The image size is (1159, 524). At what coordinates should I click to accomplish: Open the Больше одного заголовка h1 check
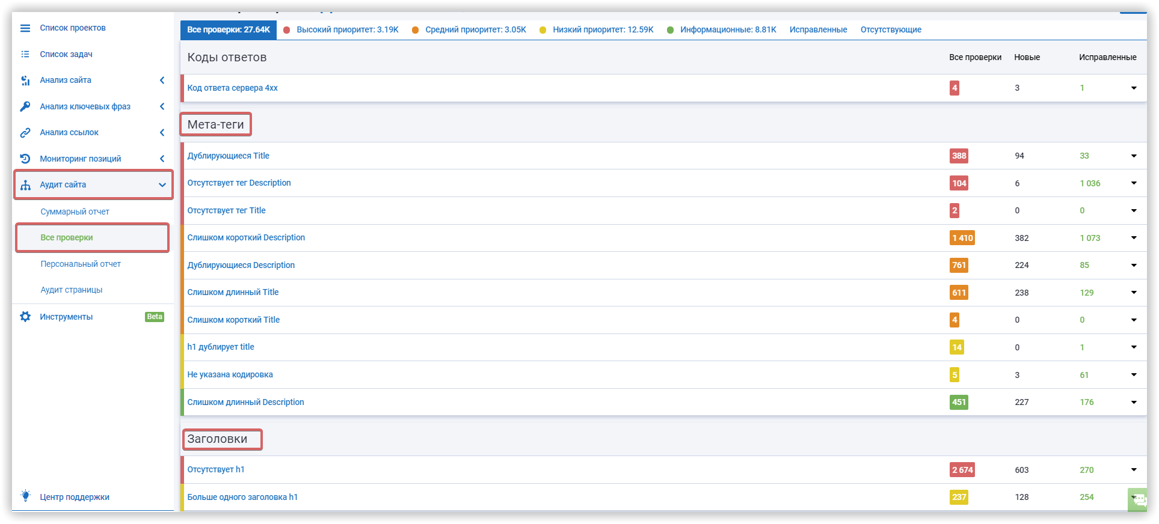coord(242,498)
